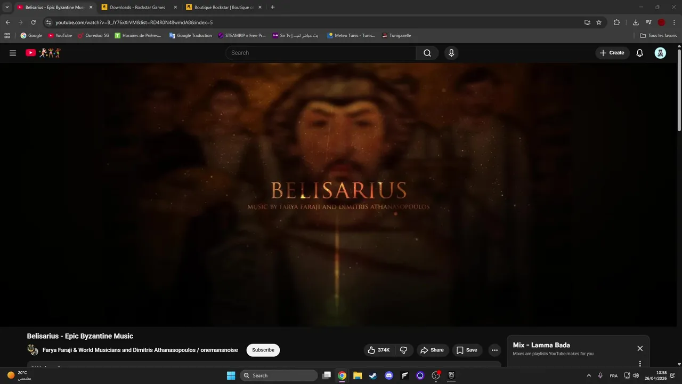
Task: Open Chrome downloads icon
Action: (x=636, y=22)
